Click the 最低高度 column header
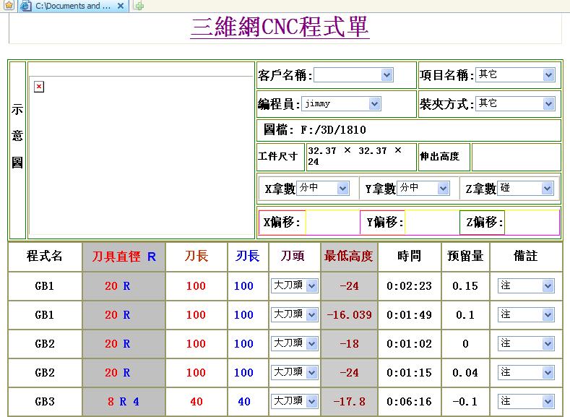Screen dimensions: 570x417 (349, 257)
